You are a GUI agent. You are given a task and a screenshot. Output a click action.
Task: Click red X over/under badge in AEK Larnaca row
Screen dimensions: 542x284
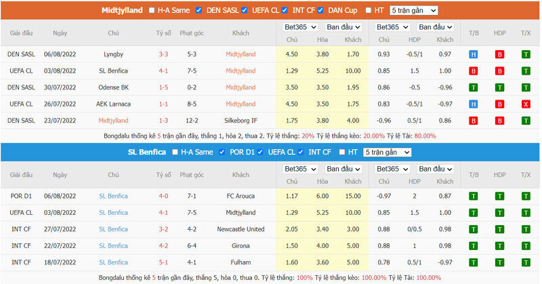(526, 104)
